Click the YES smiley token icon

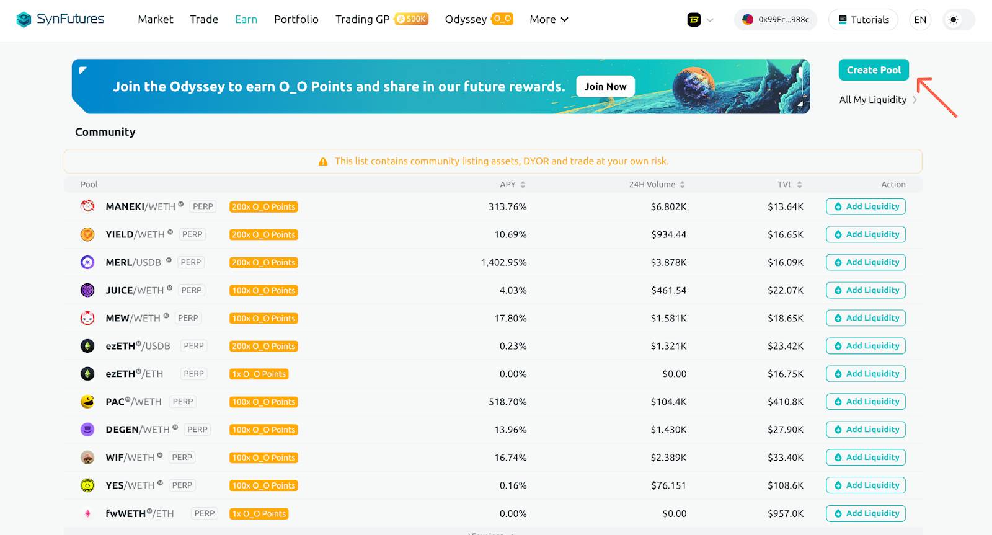(87, 485)
